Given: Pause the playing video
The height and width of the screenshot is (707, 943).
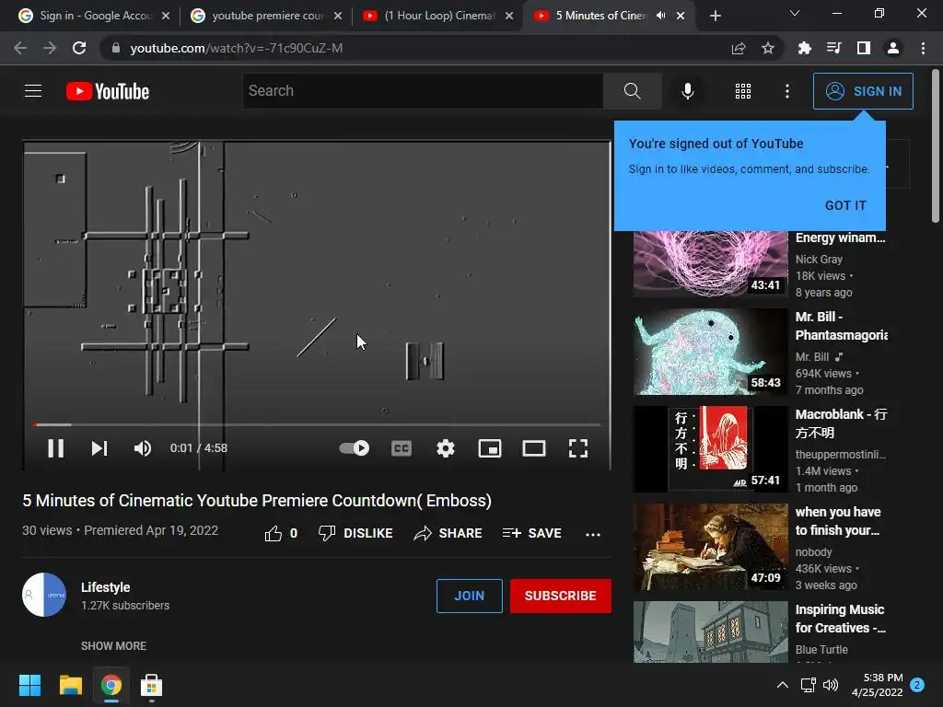Looking at the screenshot, I should pyautogui.click(x=56, y=448).
